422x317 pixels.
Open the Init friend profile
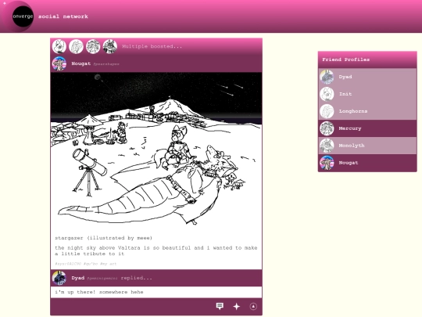click(x=367, y=94)
